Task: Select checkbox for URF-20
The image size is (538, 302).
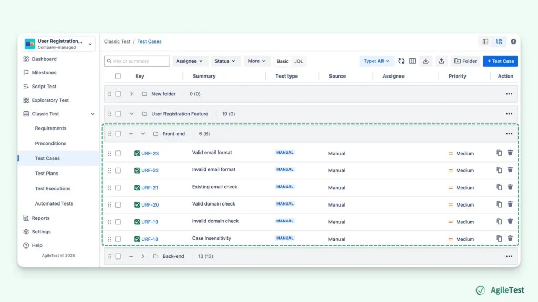Action: coord(118,205)
